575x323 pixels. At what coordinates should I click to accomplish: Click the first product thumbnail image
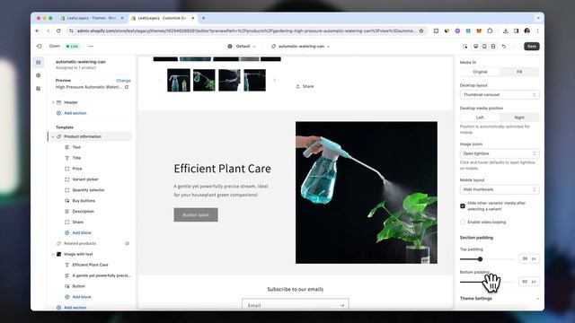[179, 80]
